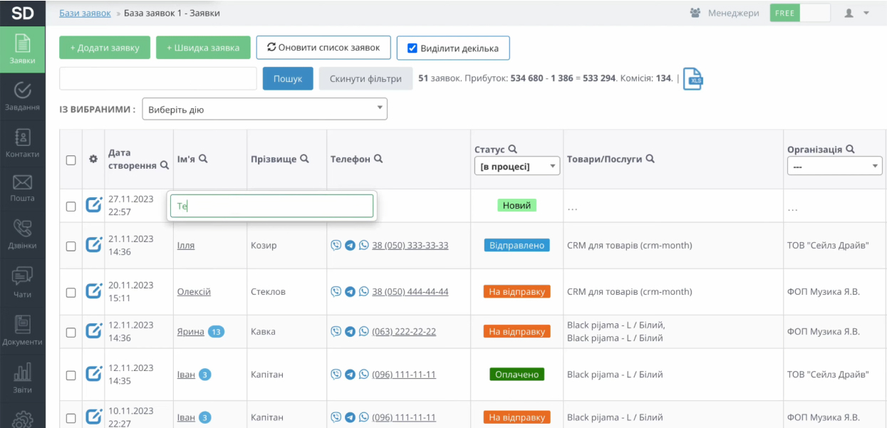Viewport: 887px width, 428px height.
Task: Call number 38 (050) 333-33-33
Action: tap(410, 245)
